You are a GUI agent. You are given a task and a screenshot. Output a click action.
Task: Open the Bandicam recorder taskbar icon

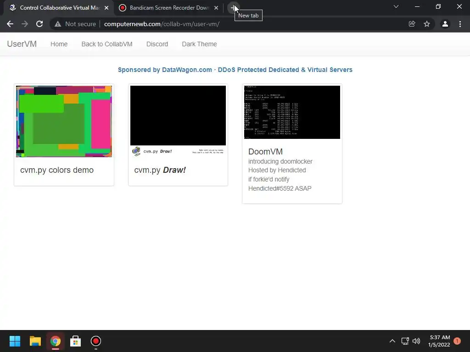point(95,341)
